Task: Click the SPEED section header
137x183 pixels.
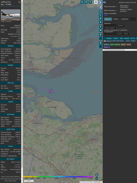Action: tap(11, 102)
